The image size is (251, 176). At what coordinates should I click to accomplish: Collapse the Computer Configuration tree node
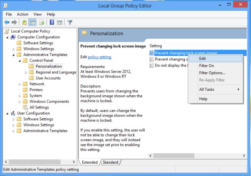pyautogui.click(x=7, y=37)
